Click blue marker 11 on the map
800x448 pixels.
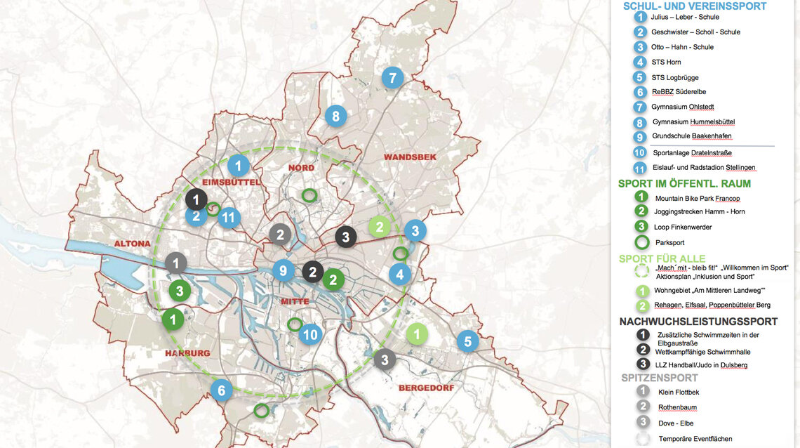228,218
